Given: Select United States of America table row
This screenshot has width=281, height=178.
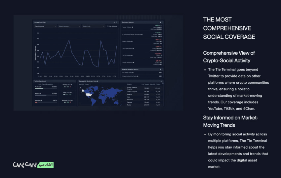Looking at the screenshot, I should (143, 88).
